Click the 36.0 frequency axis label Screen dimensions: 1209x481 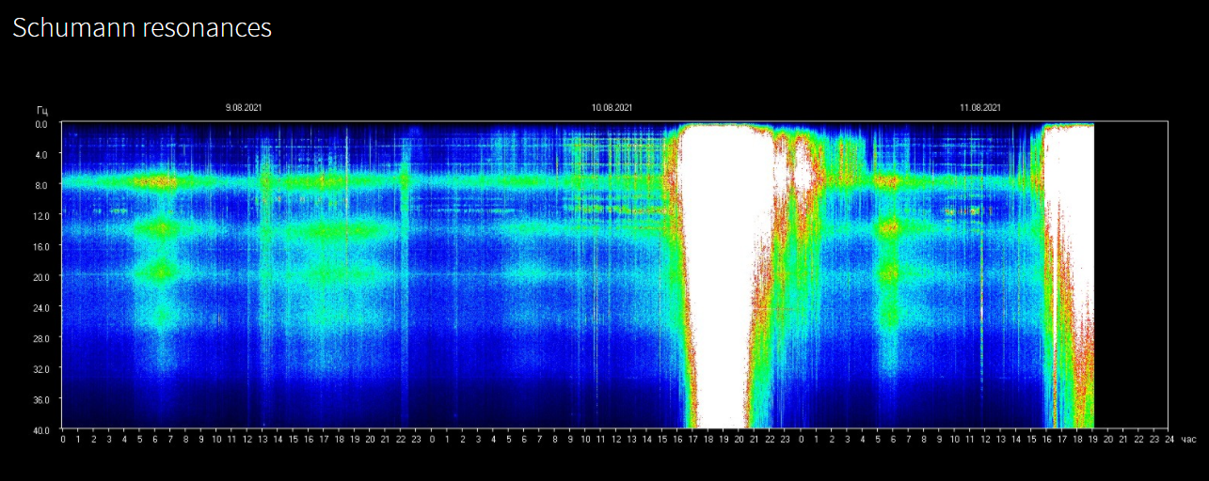pyautogui.click(x=41, y=399)
